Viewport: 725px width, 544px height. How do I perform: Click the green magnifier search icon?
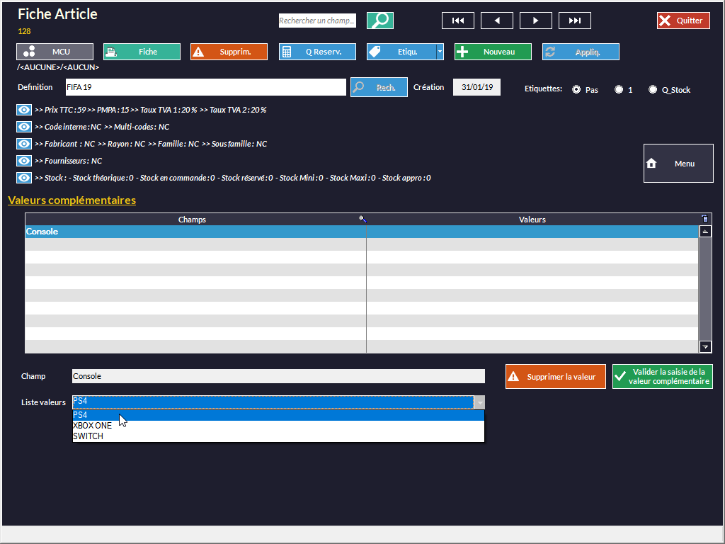coord(380,21)
